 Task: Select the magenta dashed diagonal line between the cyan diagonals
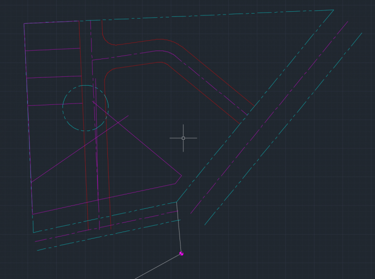click(269, 117)
